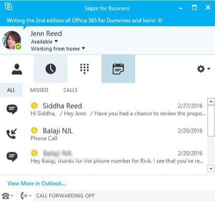Click CALL FORWARDING OFF label

pyautogui.click(x=65, y=195)
